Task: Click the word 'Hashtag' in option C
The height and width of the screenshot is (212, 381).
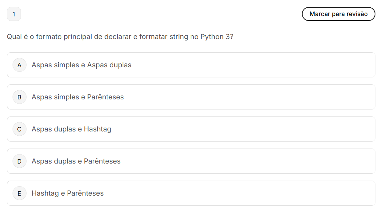Action: coord(98,129)
